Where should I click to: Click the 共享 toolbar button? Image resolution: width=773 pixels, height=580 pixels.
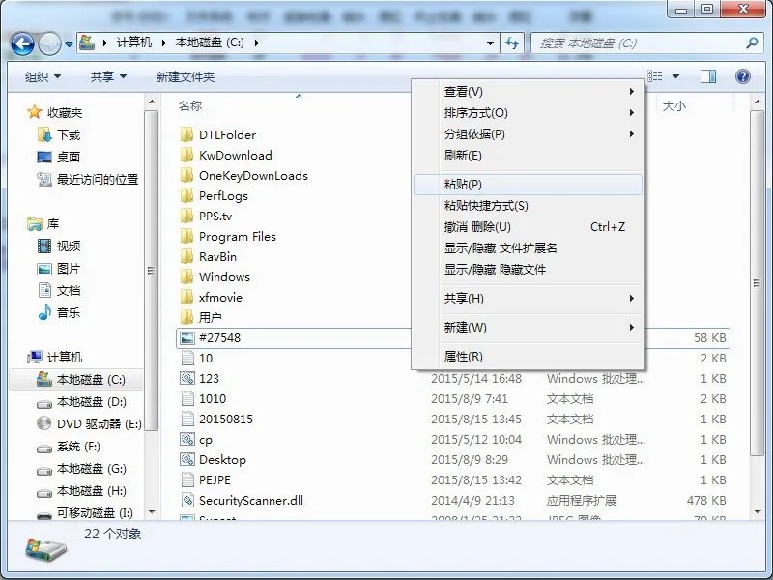[x=104, y=76]
